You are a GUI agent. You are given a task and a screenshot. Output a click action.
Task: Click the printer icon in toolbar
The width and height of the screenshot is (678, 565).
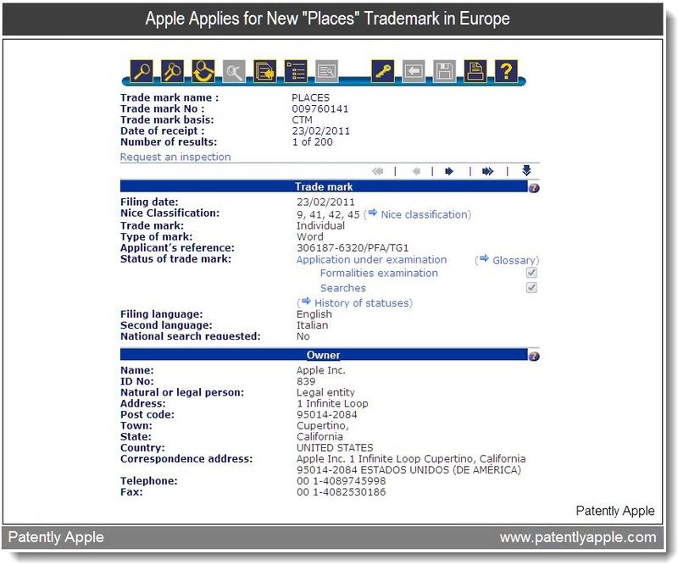click(475, 71)
